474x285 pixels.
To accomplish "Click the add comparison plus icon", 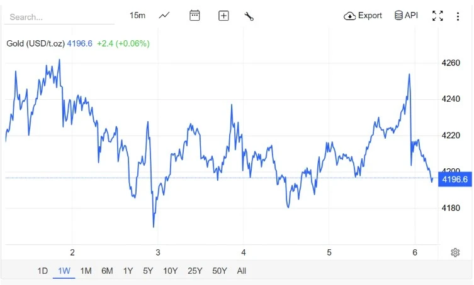I will [223, 16].
